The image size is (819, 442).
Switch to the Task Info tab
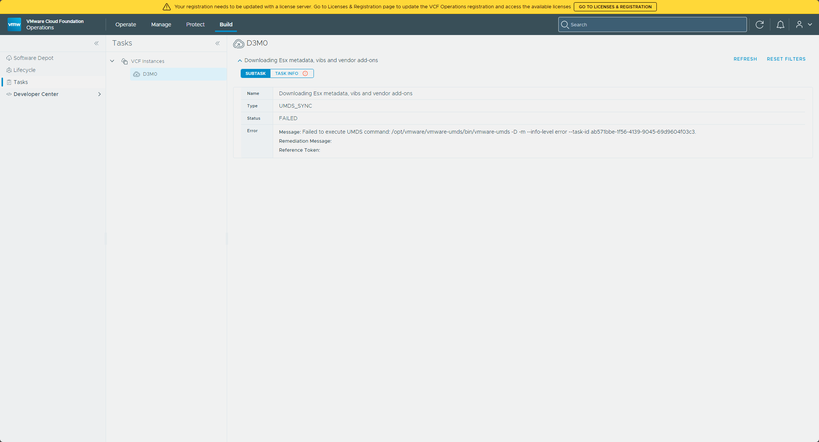(x=292, y=73)
